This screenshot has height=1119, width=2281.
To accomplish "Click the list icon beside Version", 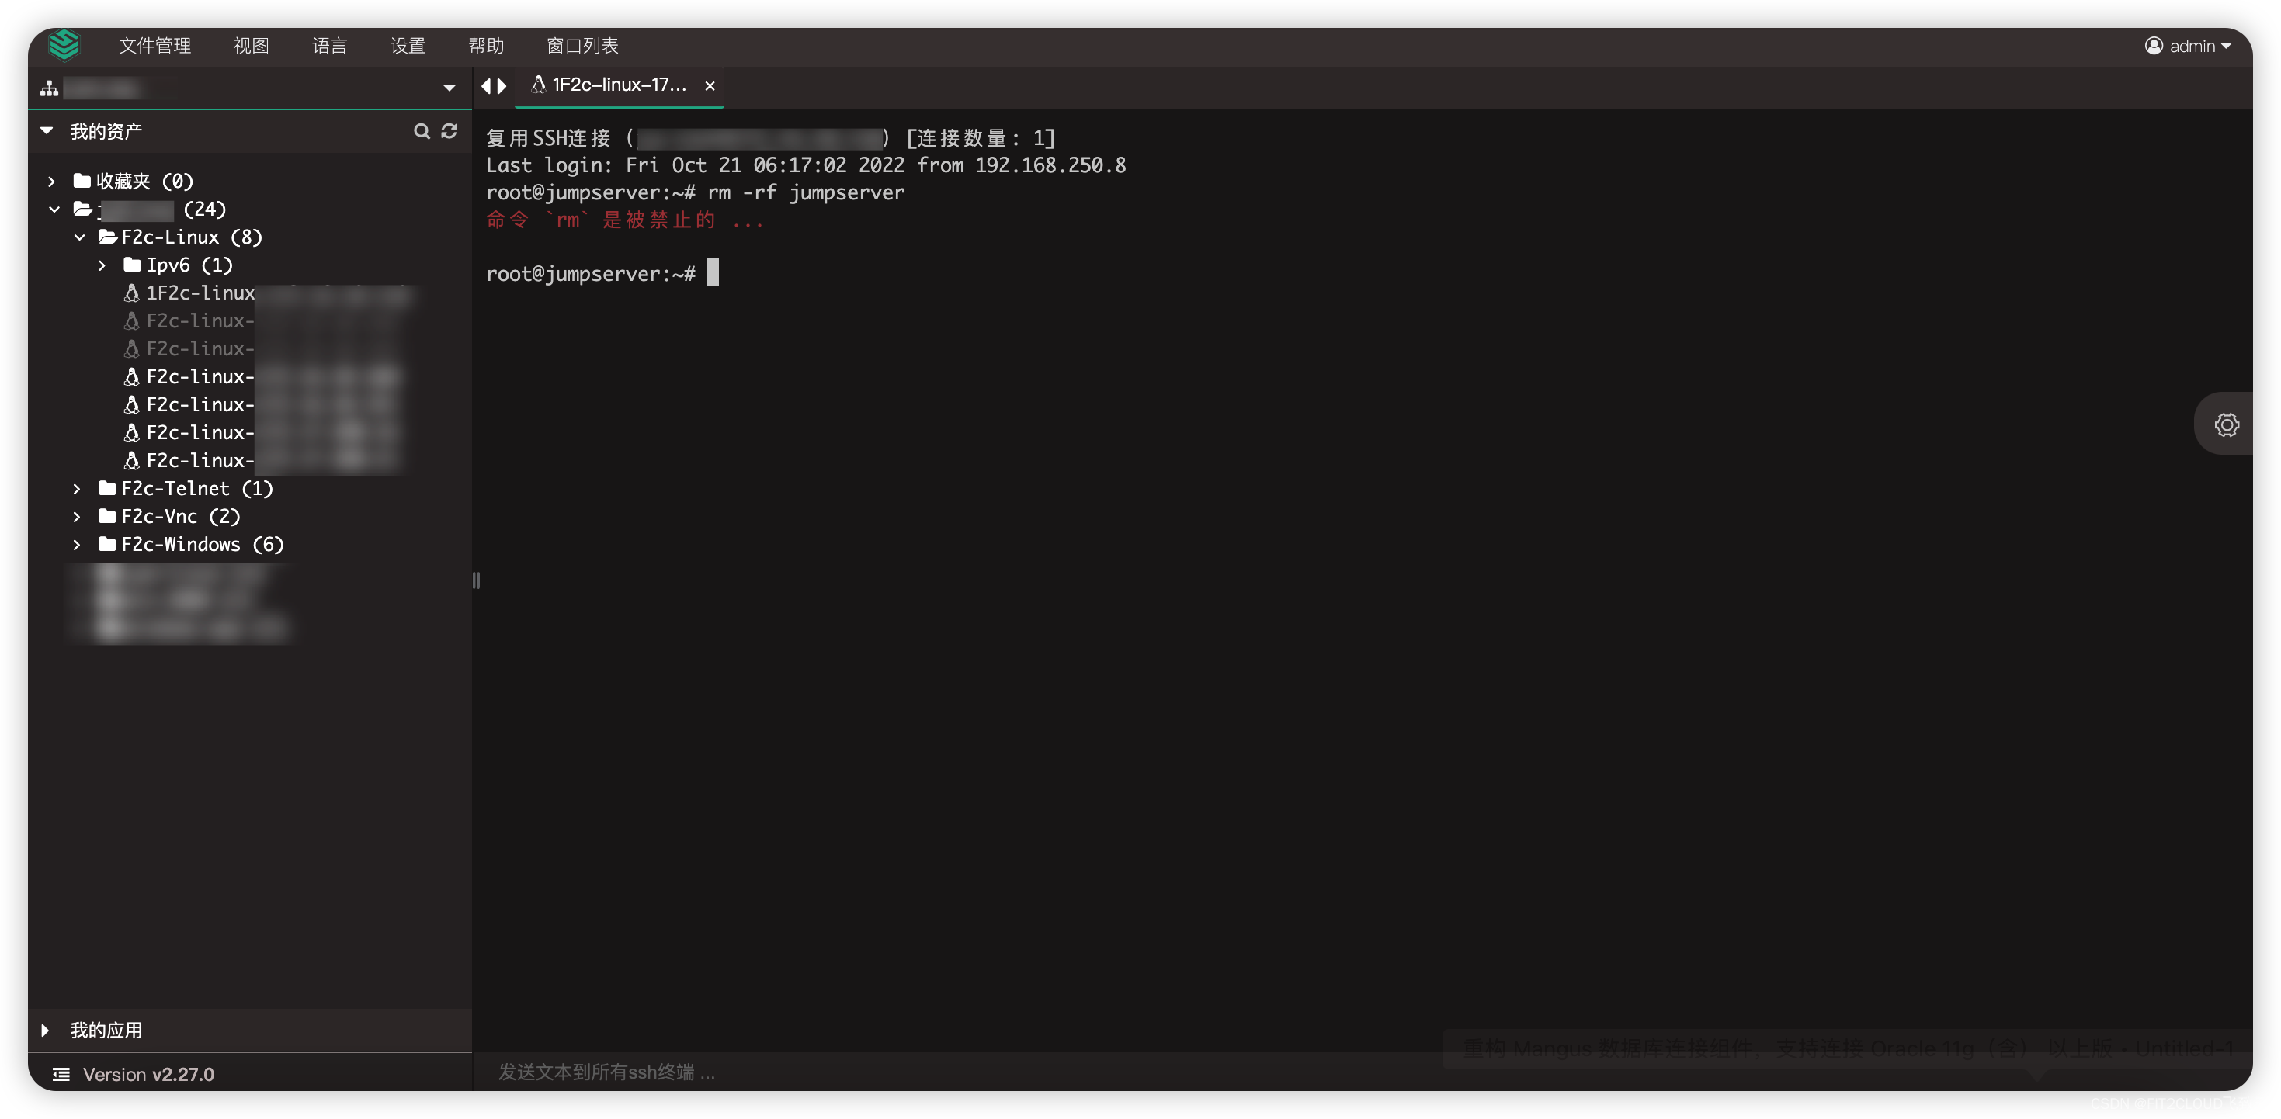I will [61, 1074].
